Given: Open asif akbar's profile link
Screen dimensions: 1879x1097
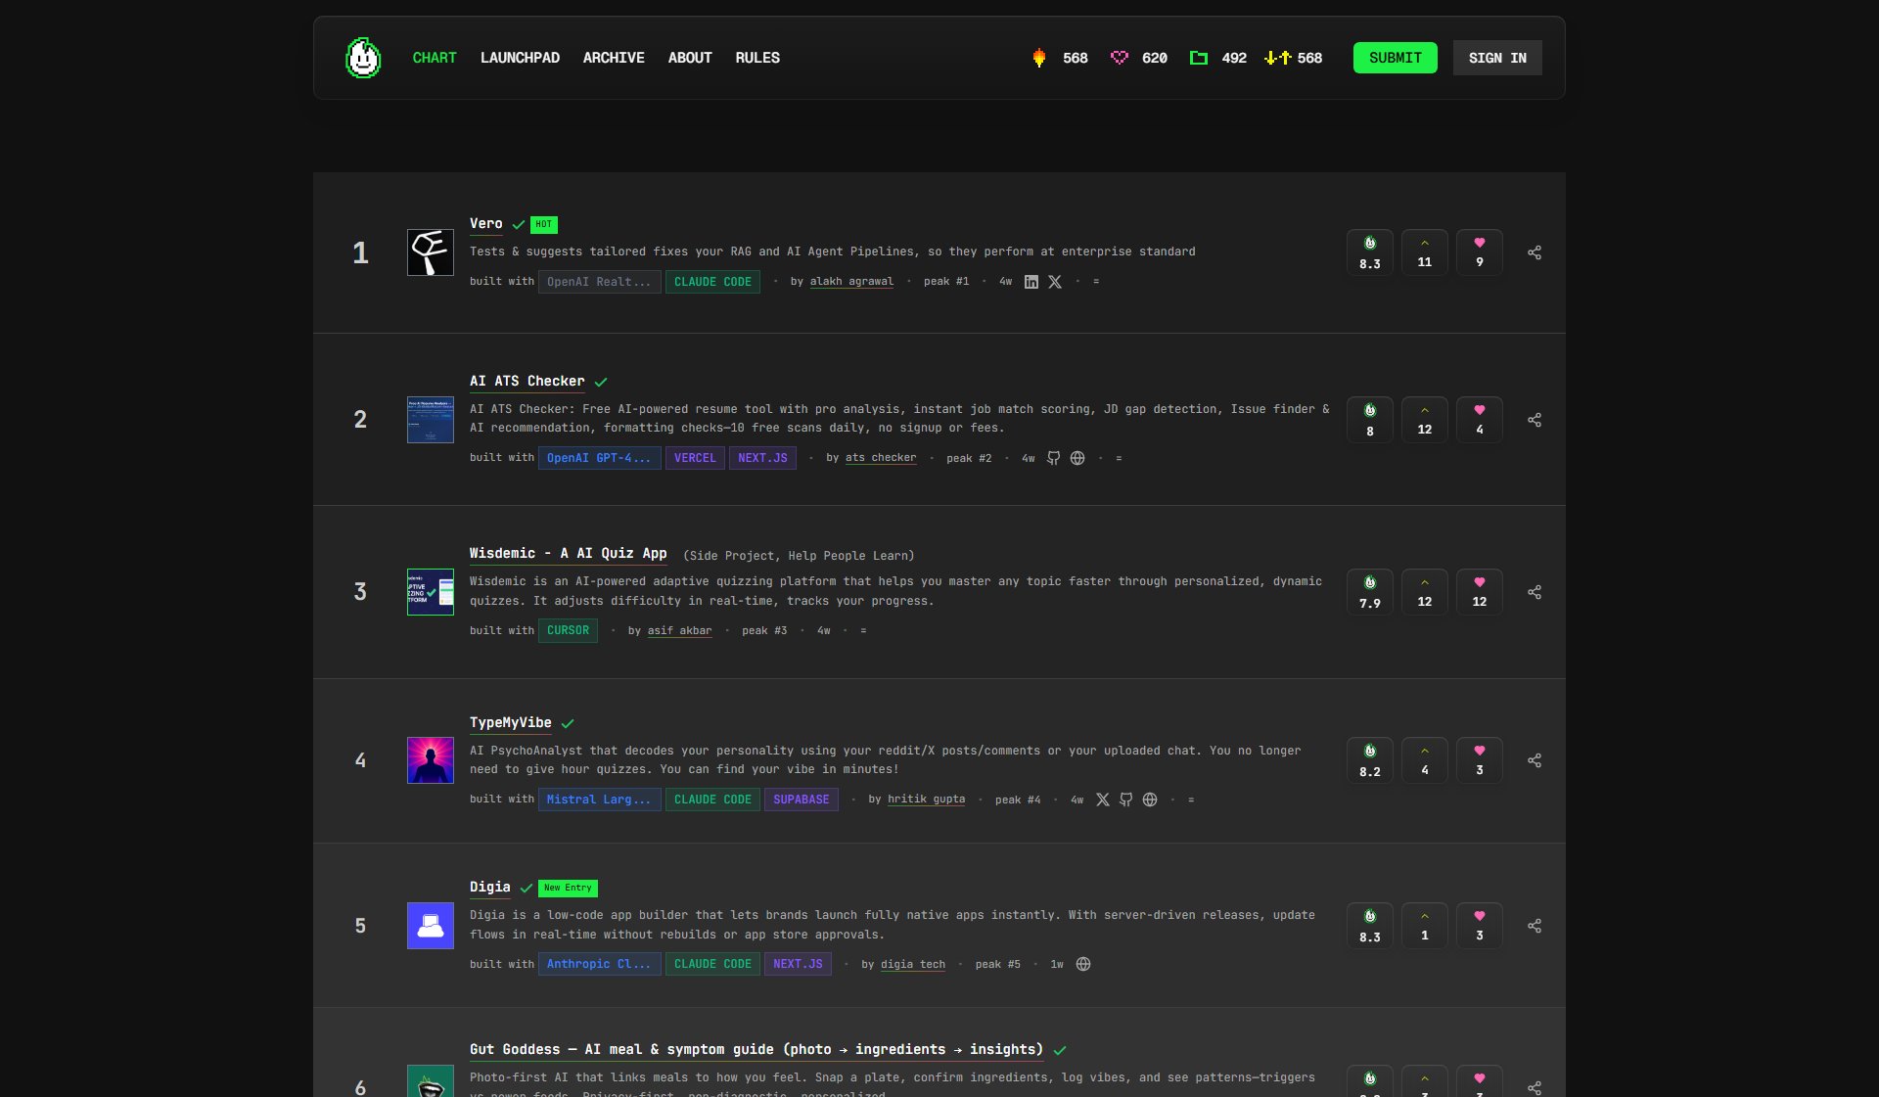Looking at the screenshot, I should click(679, 631).
